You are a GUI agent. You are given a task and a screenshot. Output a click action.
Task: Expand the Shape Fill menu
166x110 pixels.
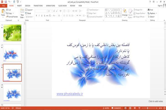tap(138, 10)
